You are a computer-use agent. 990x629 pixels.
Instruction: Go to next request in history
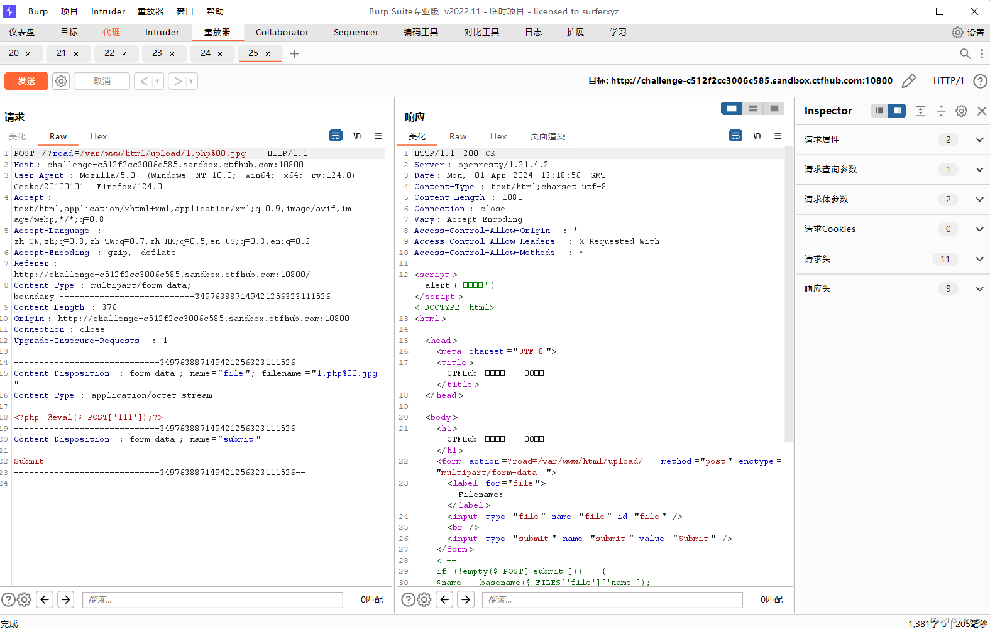(178, 81)
